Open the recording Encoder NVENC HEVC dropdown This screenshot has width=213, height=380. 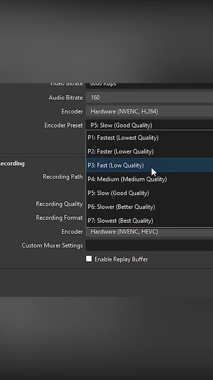tap(149, 232)
